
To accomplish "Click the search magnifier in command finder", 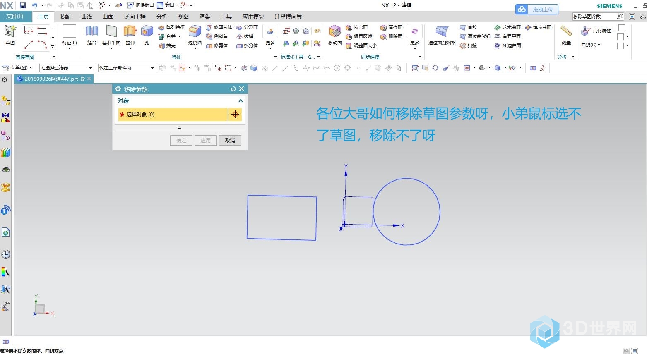I will click(620, 17).
